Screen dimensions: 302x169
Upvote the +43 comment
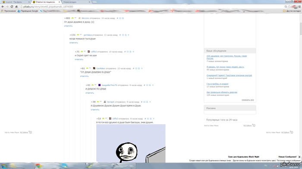(93, 85)
